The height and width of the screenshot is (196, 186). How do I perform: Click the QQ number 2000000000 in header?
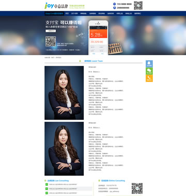click(123, 8)
